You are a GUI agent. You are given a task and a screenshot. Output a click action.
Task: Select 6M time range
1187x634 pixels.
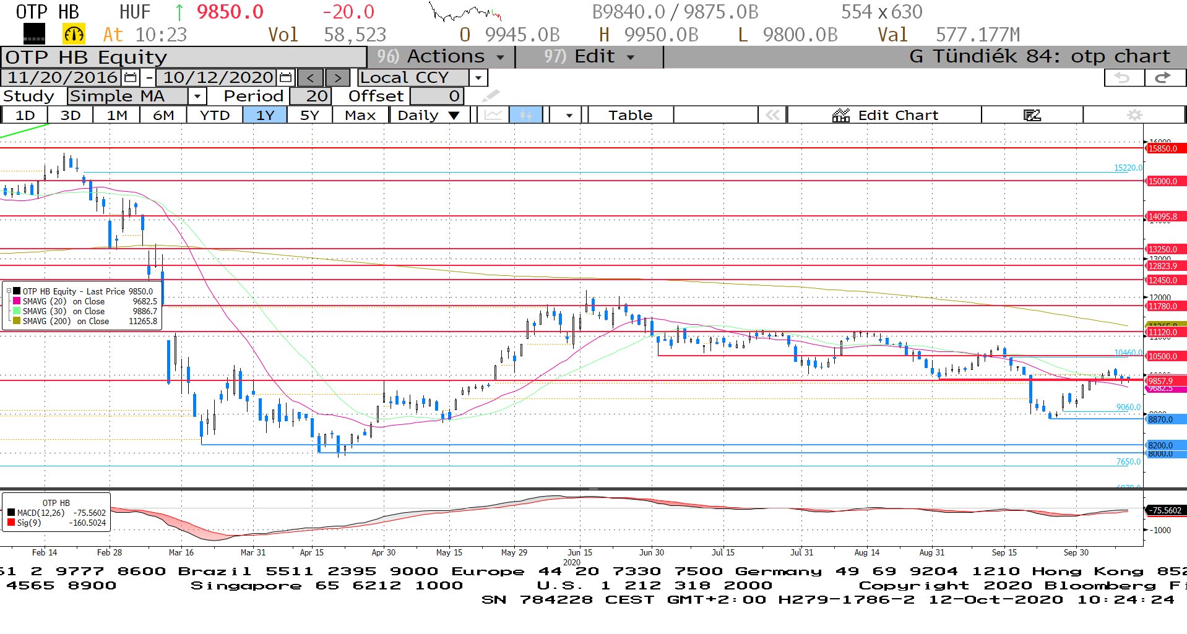[x=163, y=115]
